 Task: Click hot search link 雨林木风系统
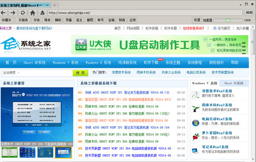(x=146, y=72)
